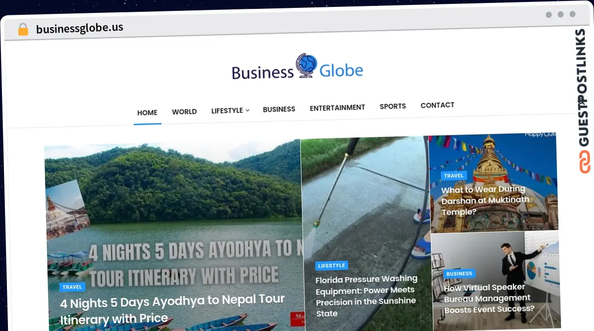Viewport: 594px width, 331px height.
Task: Click the padlock icon in address bar
Action: [23, 30]
